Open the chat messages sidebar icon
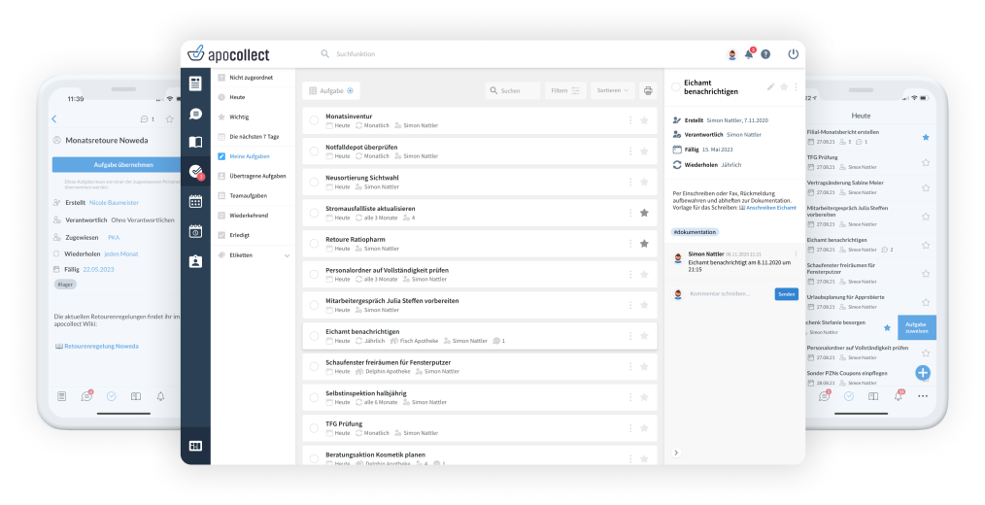This screenshot has width=985, height=505. point(195,114)
